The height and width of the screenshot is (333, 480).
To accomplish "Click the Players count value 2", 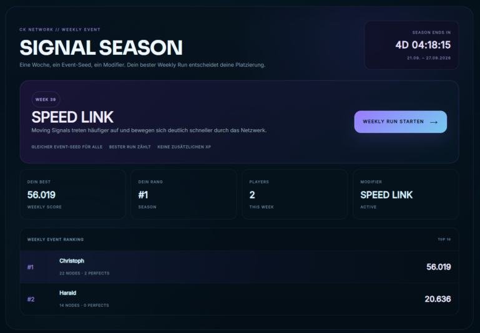I will (x=252, y=195).
